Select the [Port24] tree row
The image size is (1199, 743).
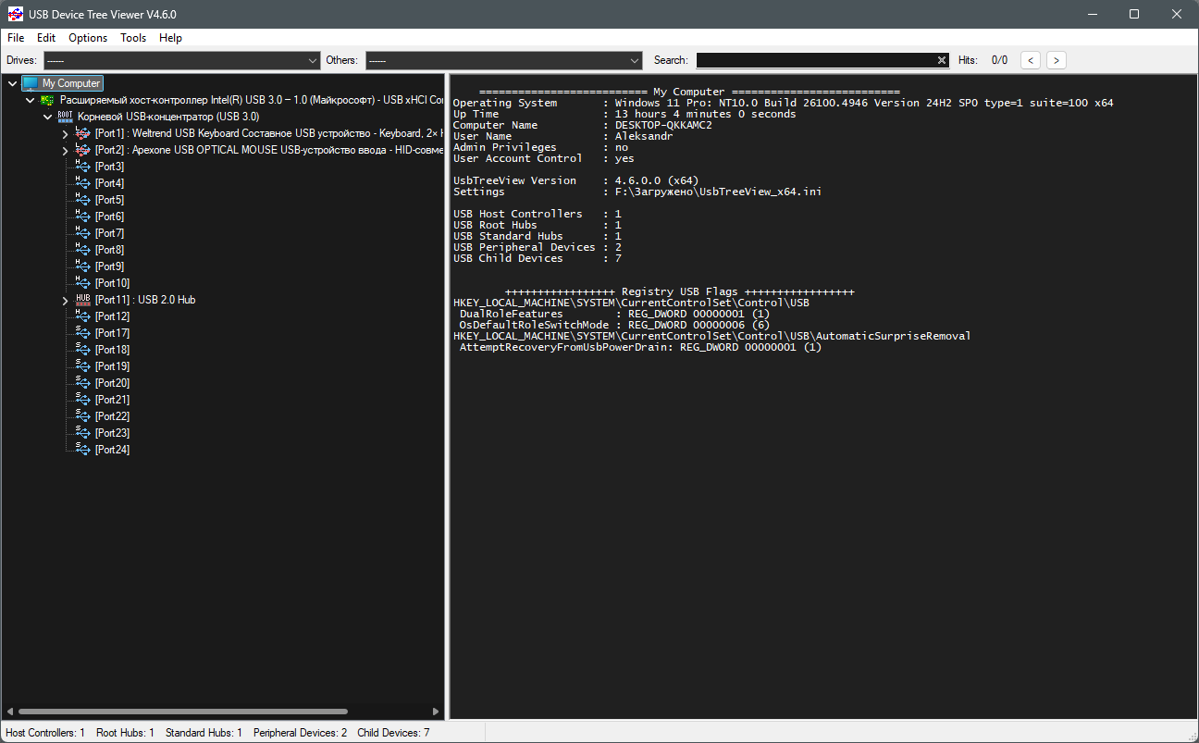click(x=112, y=450)
